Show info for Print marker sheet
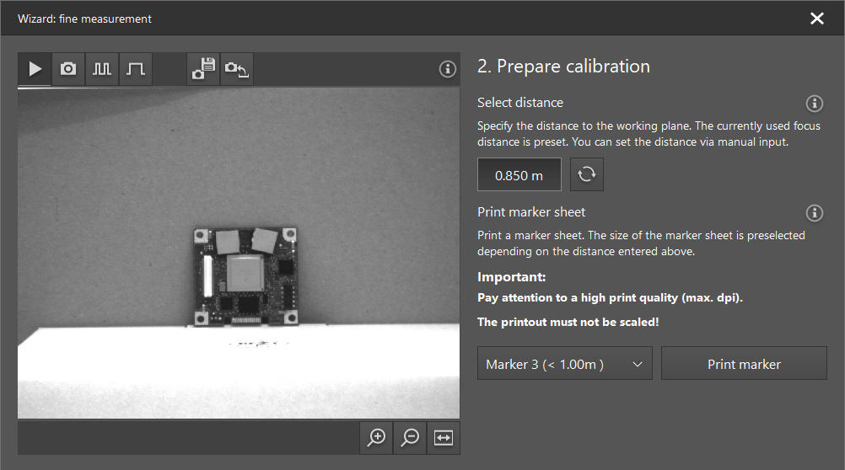 (814, 212)
